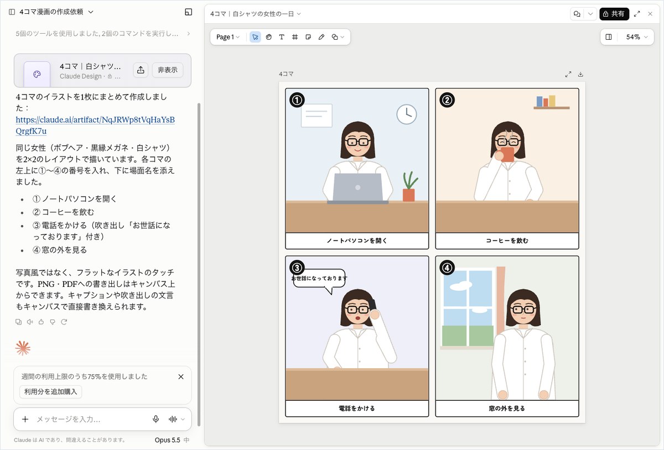
Task: Select the sticky note tool
Action: coord(308,37)
